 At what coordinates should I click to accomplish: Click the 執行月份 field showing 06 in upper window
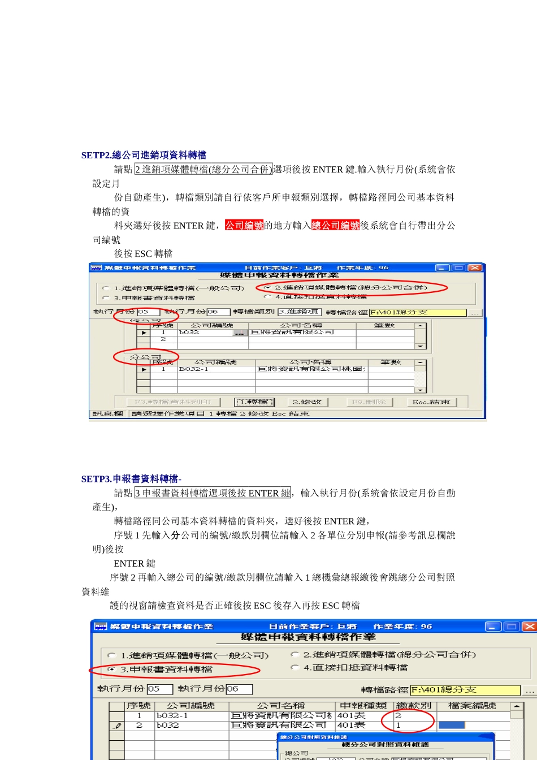pos(218,312)
